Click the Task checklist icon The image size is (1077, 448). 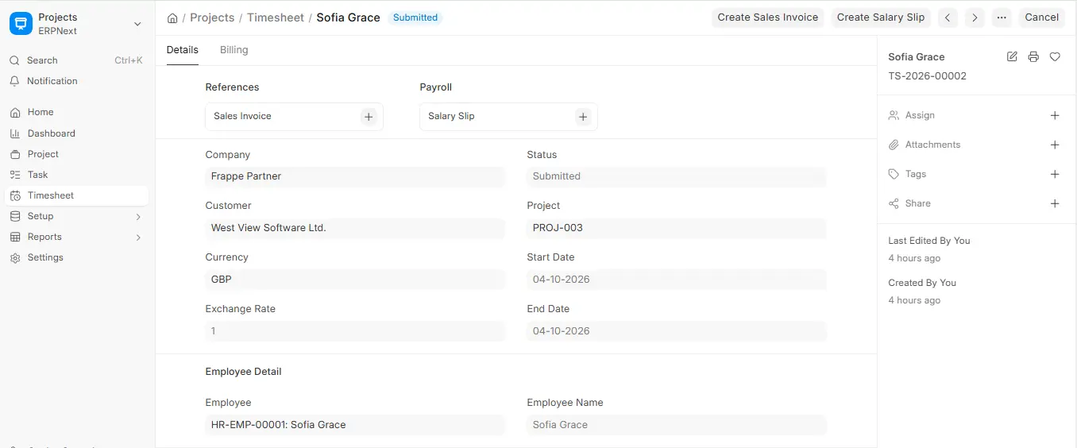click(x=14, y=175)
